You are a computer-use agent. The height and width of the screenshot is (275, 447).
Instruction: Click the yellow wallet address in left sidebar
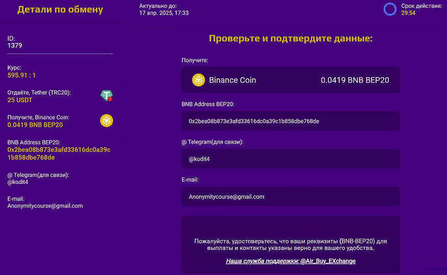coord(59,153)
